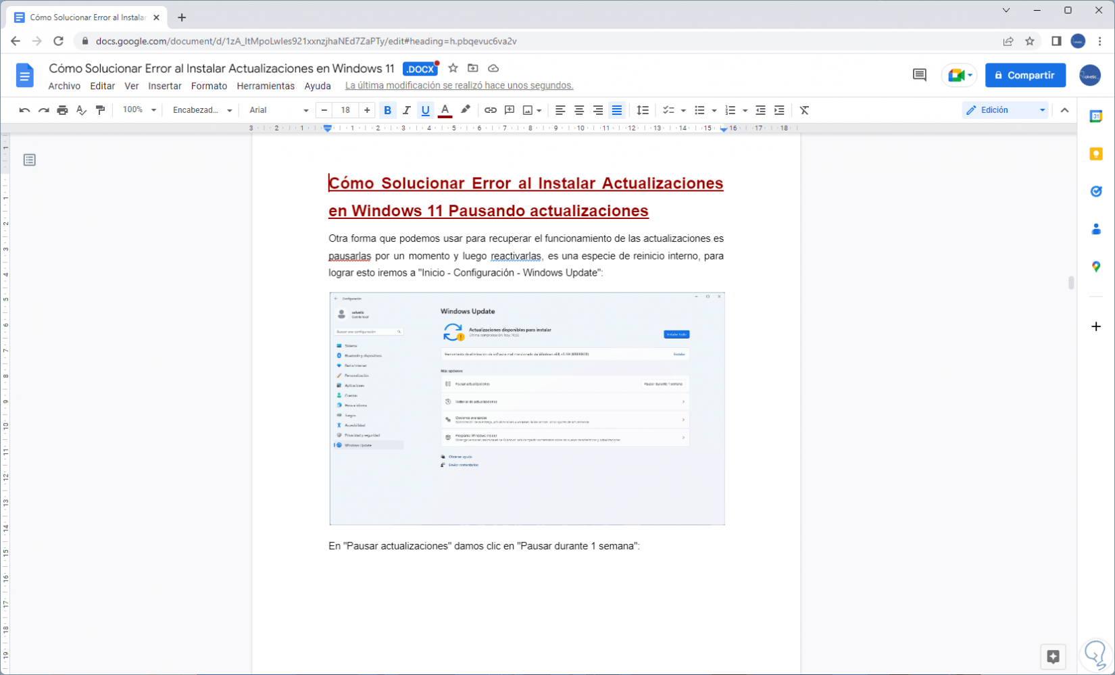Viewport: 1115px width, 675px height.
Task: Insert an image from the toolbar
Action: [x=528, y=110]
